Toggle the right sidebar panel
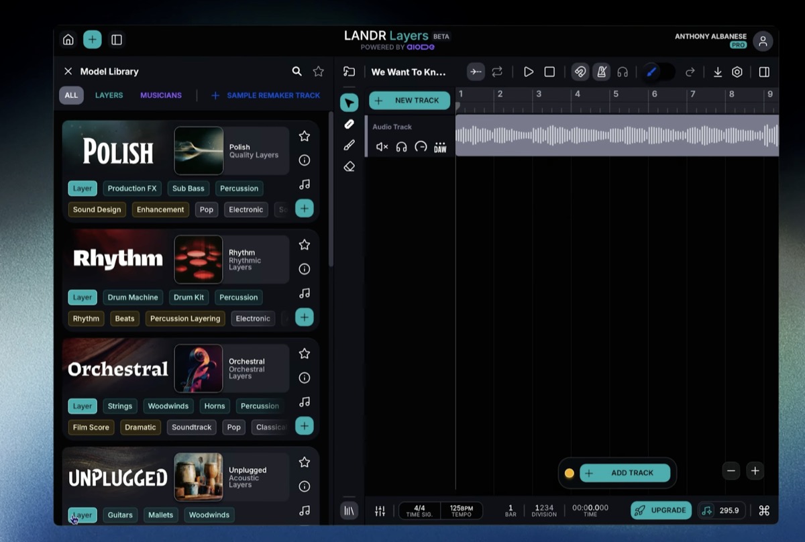805x542 pixels. point(764,72)
